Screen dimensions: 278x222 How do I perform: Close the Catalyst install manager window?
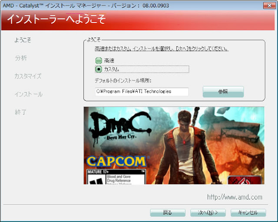click(269, 6)
